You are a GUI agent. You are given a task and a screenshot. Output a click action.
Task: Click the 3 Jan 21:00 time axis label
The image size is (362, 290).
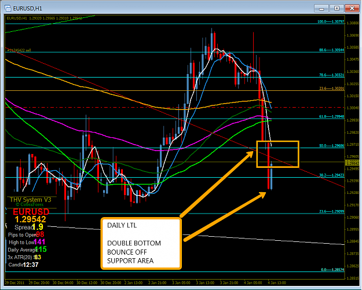click(229, 282)
